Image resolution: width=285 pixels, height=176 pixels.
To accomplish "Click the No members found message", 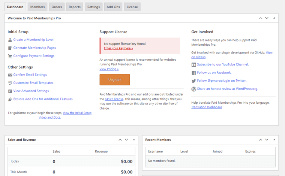I will pyautogui.click(x=162, y=161).
